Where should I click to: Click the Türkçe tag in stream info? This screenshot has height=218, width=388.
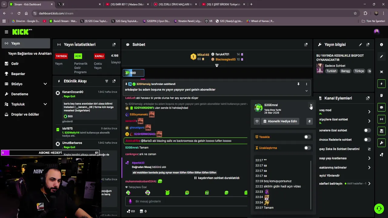point(359,71)
